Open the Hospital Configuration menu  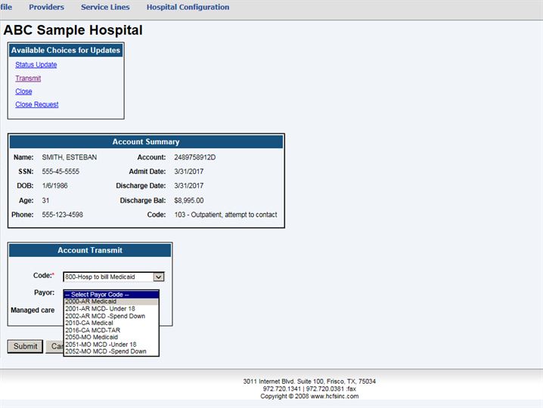click(188, 8)
